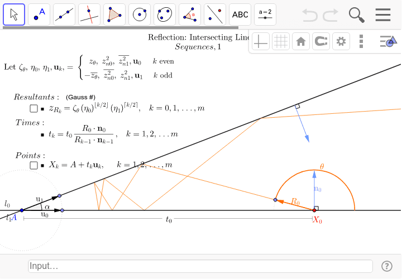This screenshot has width=402, height=279.
Task: Toggle the style bar button
Action: [388, 41]
